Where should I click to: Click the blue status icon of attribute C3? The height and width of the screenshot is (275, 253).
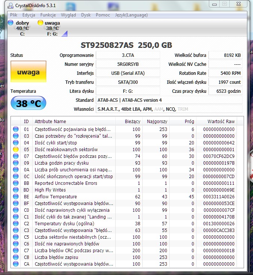pyautogui.click(x=16, y=230)
